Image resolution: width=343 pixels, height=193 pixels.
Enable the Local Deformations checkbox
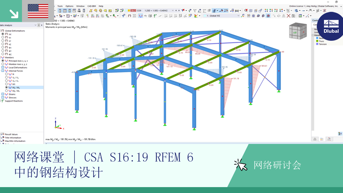pyautogui.click(x=3, y=67)
